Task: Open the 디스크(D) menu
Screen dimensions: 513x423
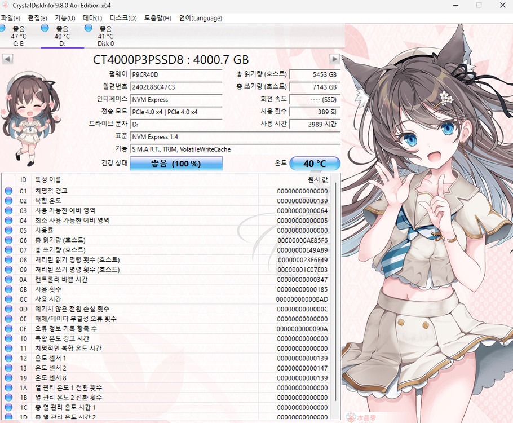Action: (122, 17)
